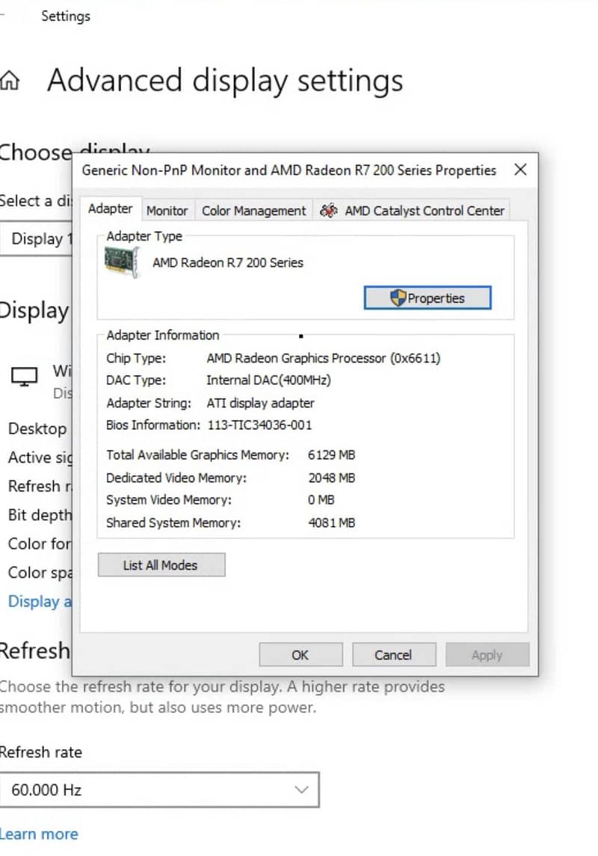Select the Adapter tab
This screenshot has width=598, height=856.
pyautogui.click(x=110, y=209)
